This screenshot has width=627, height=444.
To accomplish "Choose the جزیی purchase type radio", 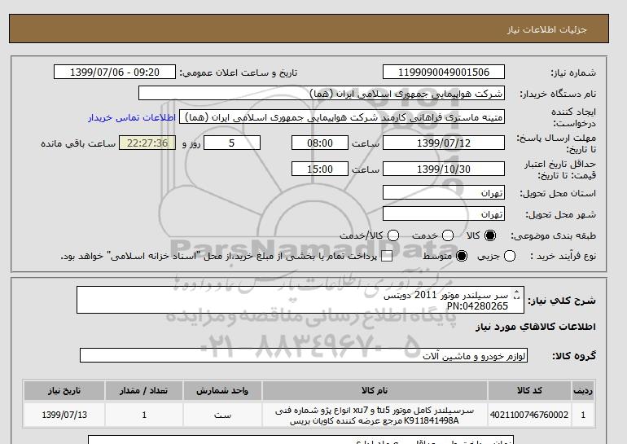I will click(x=510, y=256).
